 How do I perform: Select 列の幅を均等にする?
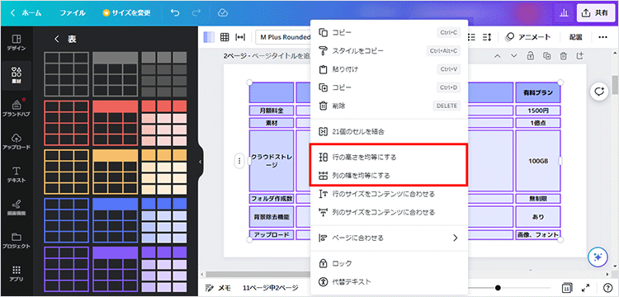[390, 176]
